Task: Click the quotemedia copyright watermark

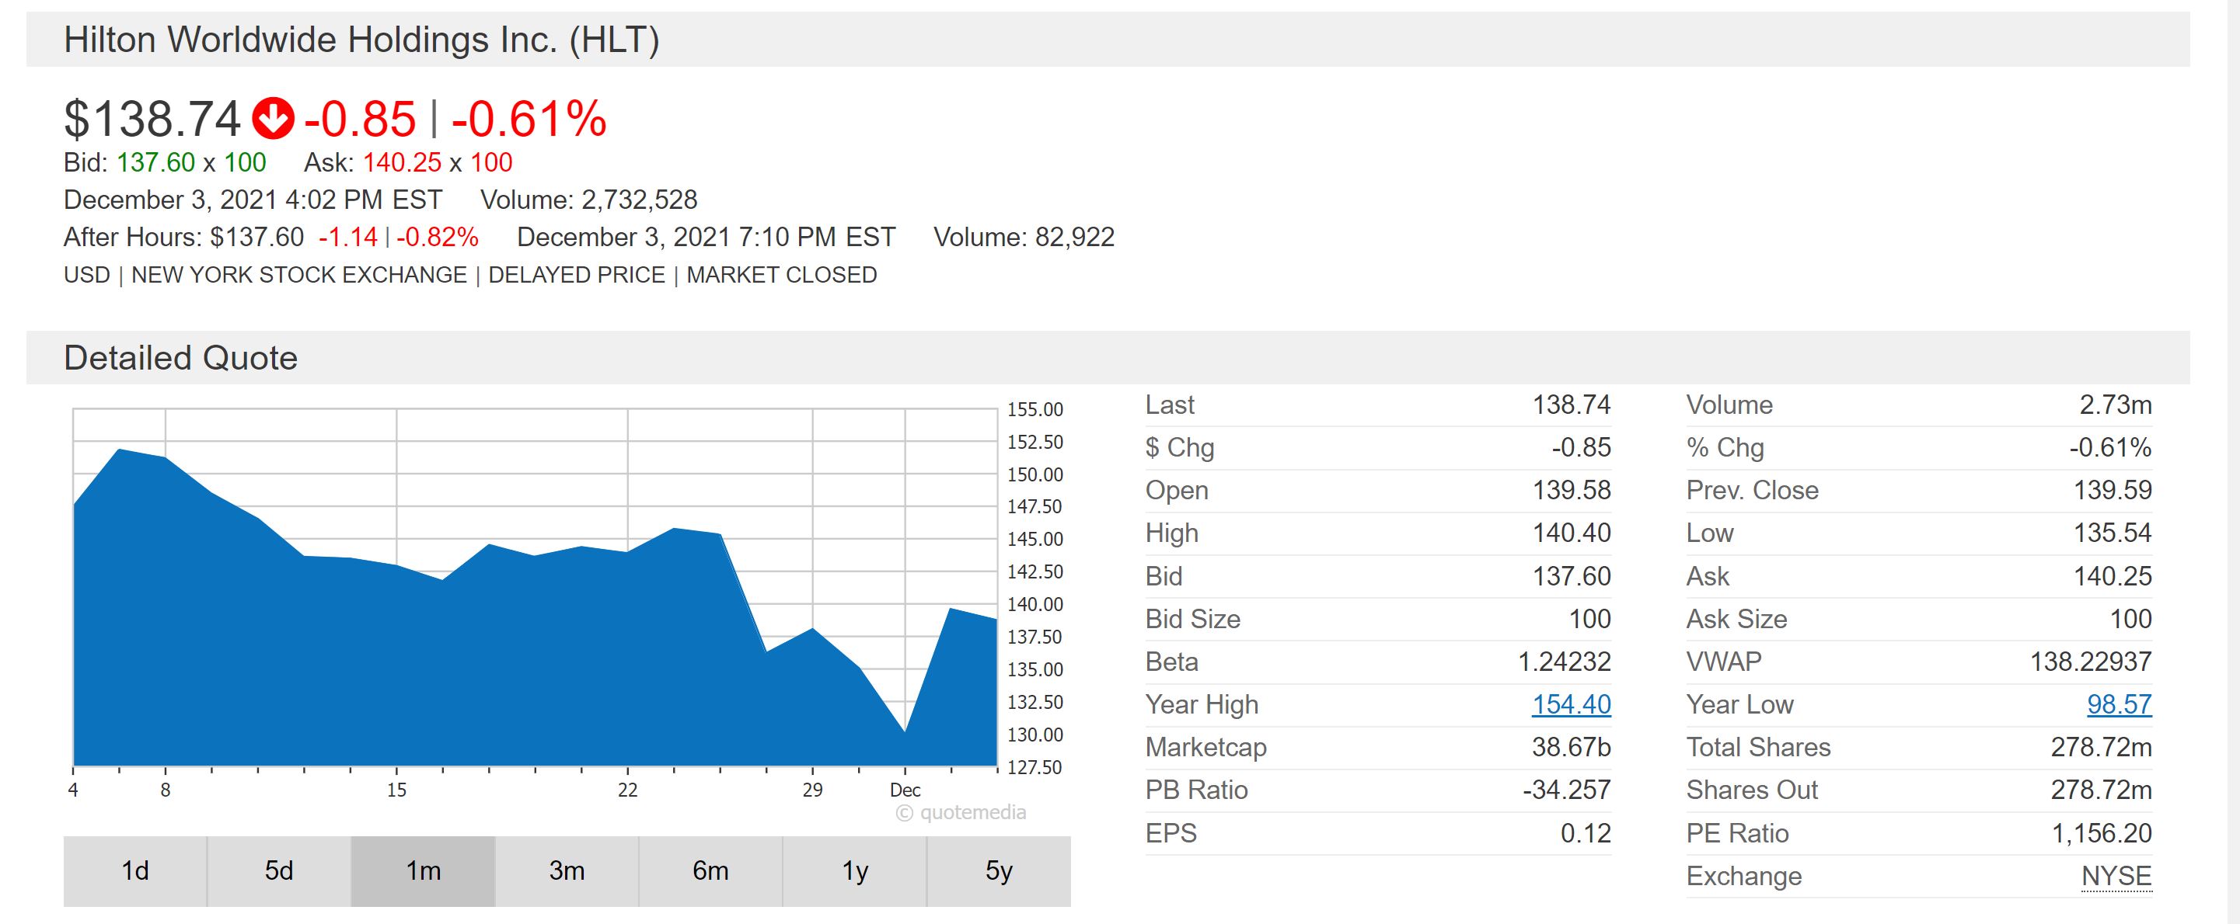Action: click(x=961, y=813)
